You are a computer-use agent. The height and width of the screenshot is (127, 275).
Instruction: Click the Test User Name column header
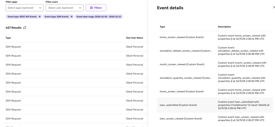click(134, 38)
